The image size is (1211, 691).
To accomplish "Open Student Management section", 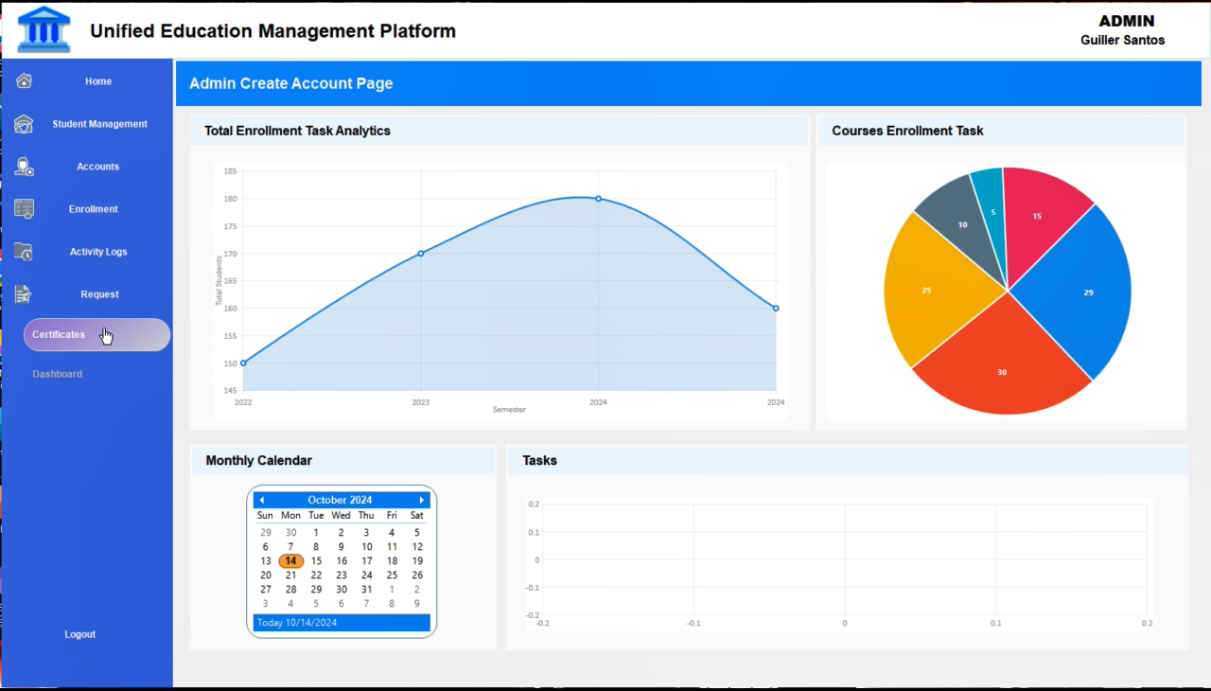I will click(x=99, y=124).
